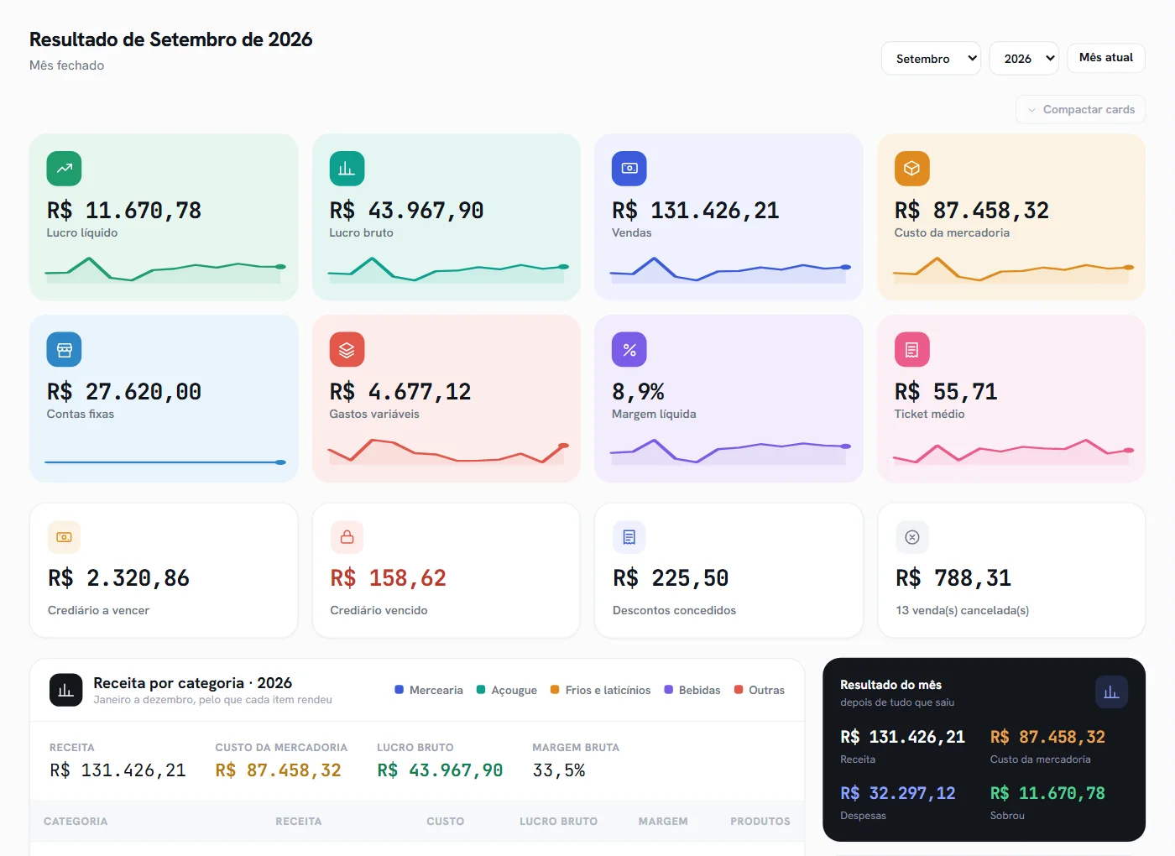
Task: Click the Ticket médio receipt icon
Action: point(911,350)
